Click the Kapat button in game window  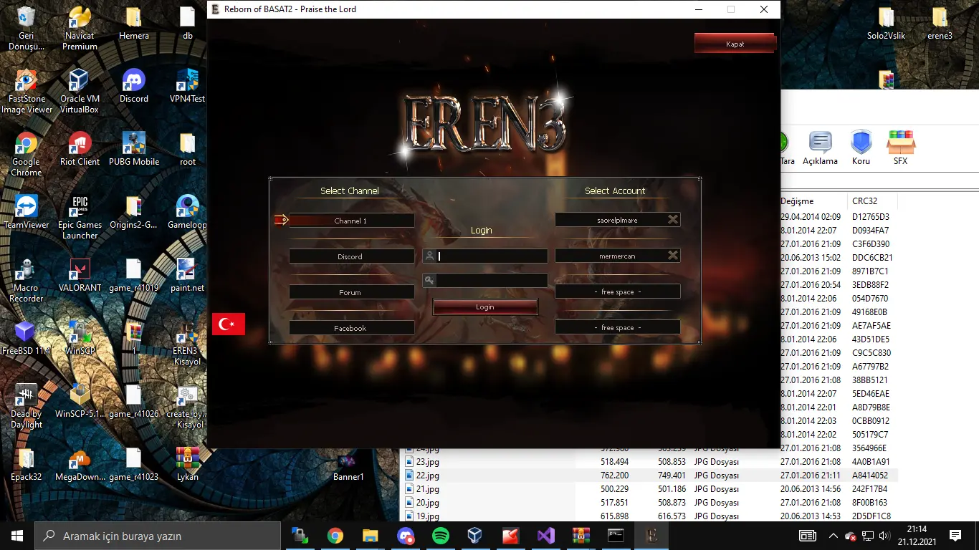click(735, 44)
